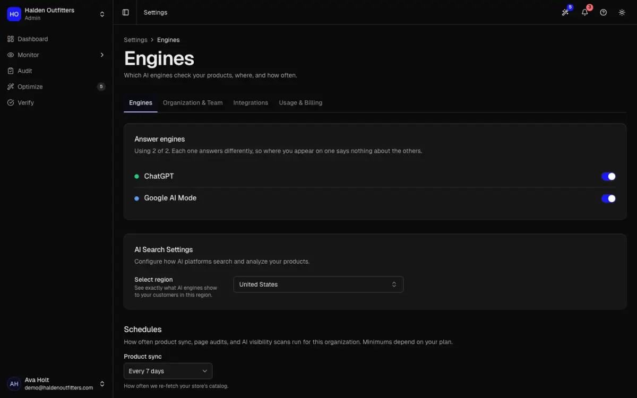Click the region dropdown up-down arrows
Screen dimensions: 637x398
(x=394, y=284)
